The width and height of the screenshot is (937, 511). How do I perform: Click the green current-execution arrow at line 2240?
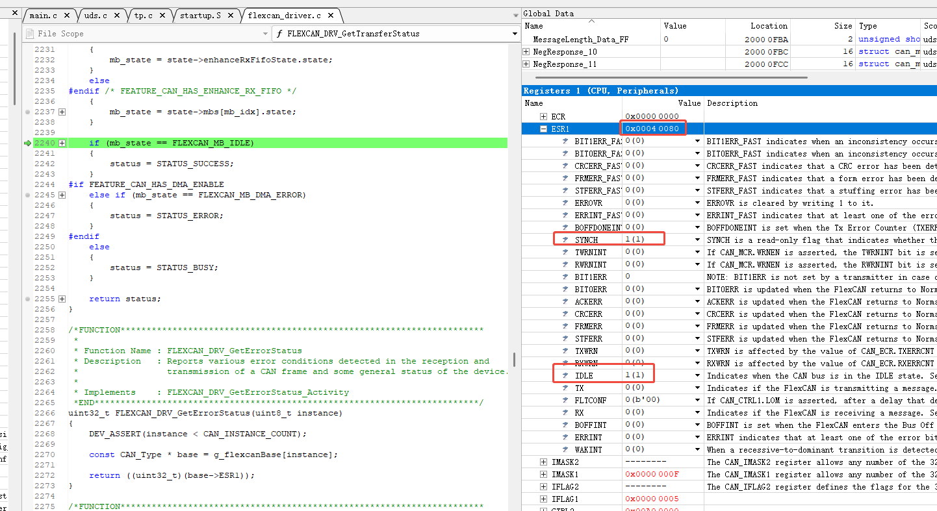point(27,143)
